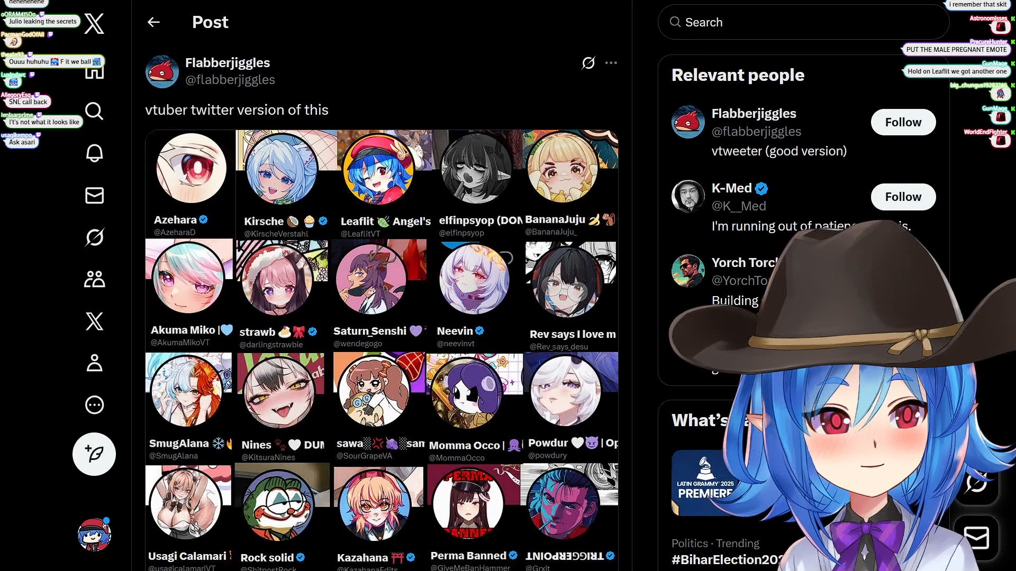Click into the Search input field
The height and width of the screenshot is (571, 1016).
(x=803, y=22)
